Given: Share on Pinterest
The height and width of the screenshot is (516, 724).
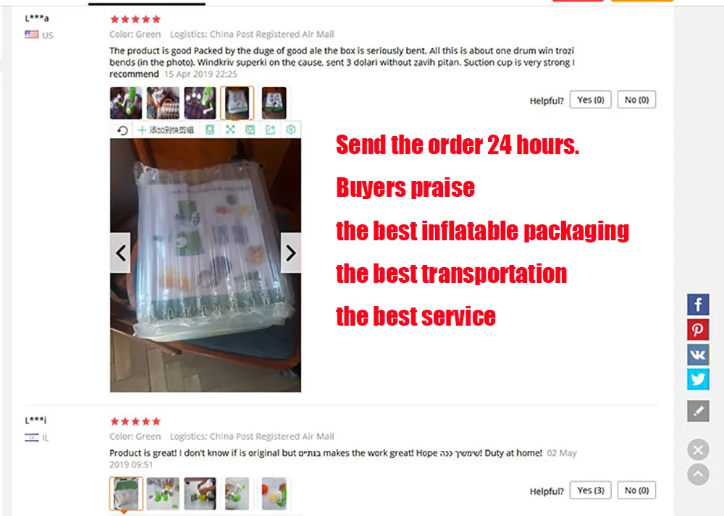Looking at the screenshot, I should tap(698, 329).
